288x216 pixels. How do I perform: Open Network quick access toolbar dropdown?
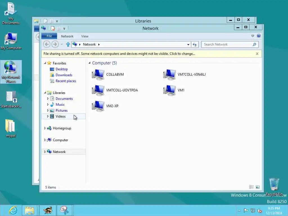tap(64, 28)
